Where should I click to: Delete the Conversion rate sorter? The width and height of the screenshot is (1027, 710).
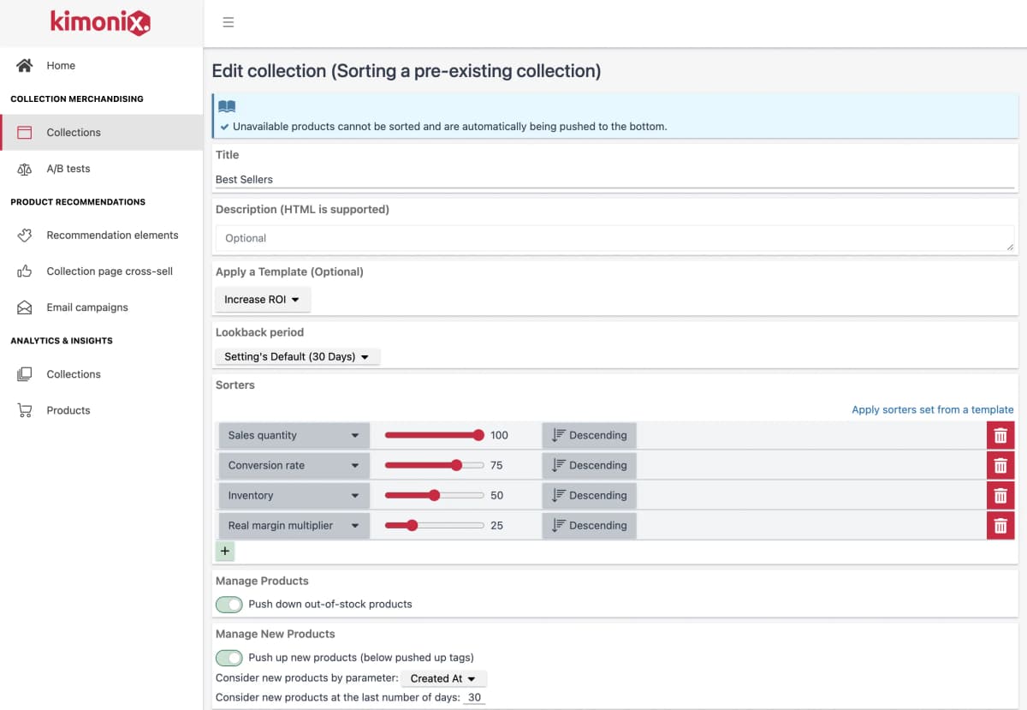(x=1000, y=466)
